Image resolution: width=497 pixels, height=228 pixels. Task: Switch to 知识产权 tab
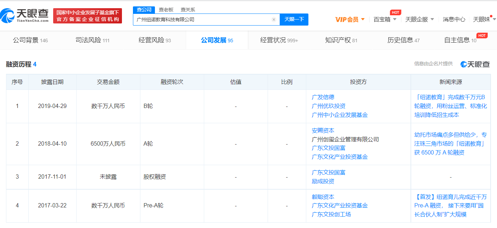pos(341,40)
